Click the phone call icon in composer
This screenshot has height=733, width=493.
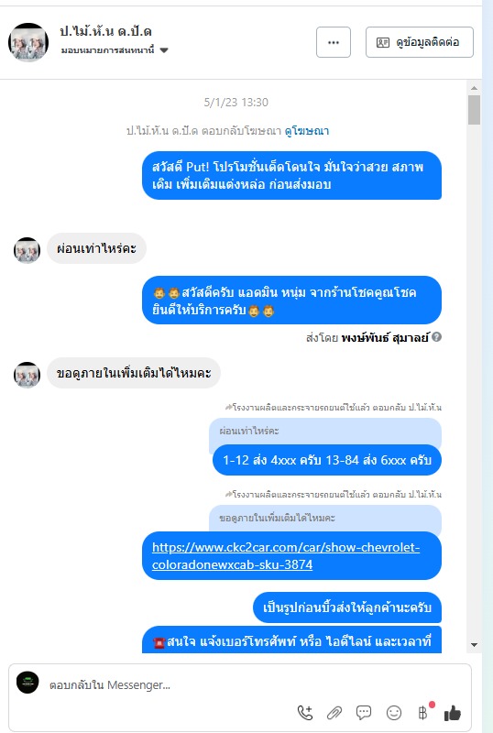click(305, 713)
